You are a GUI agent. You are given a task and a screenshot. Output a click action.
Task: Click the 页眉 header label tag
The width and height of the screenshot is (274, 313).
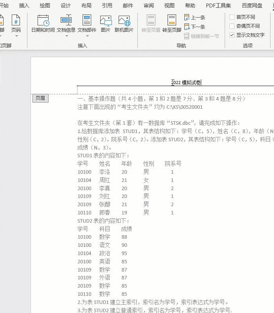40,98
